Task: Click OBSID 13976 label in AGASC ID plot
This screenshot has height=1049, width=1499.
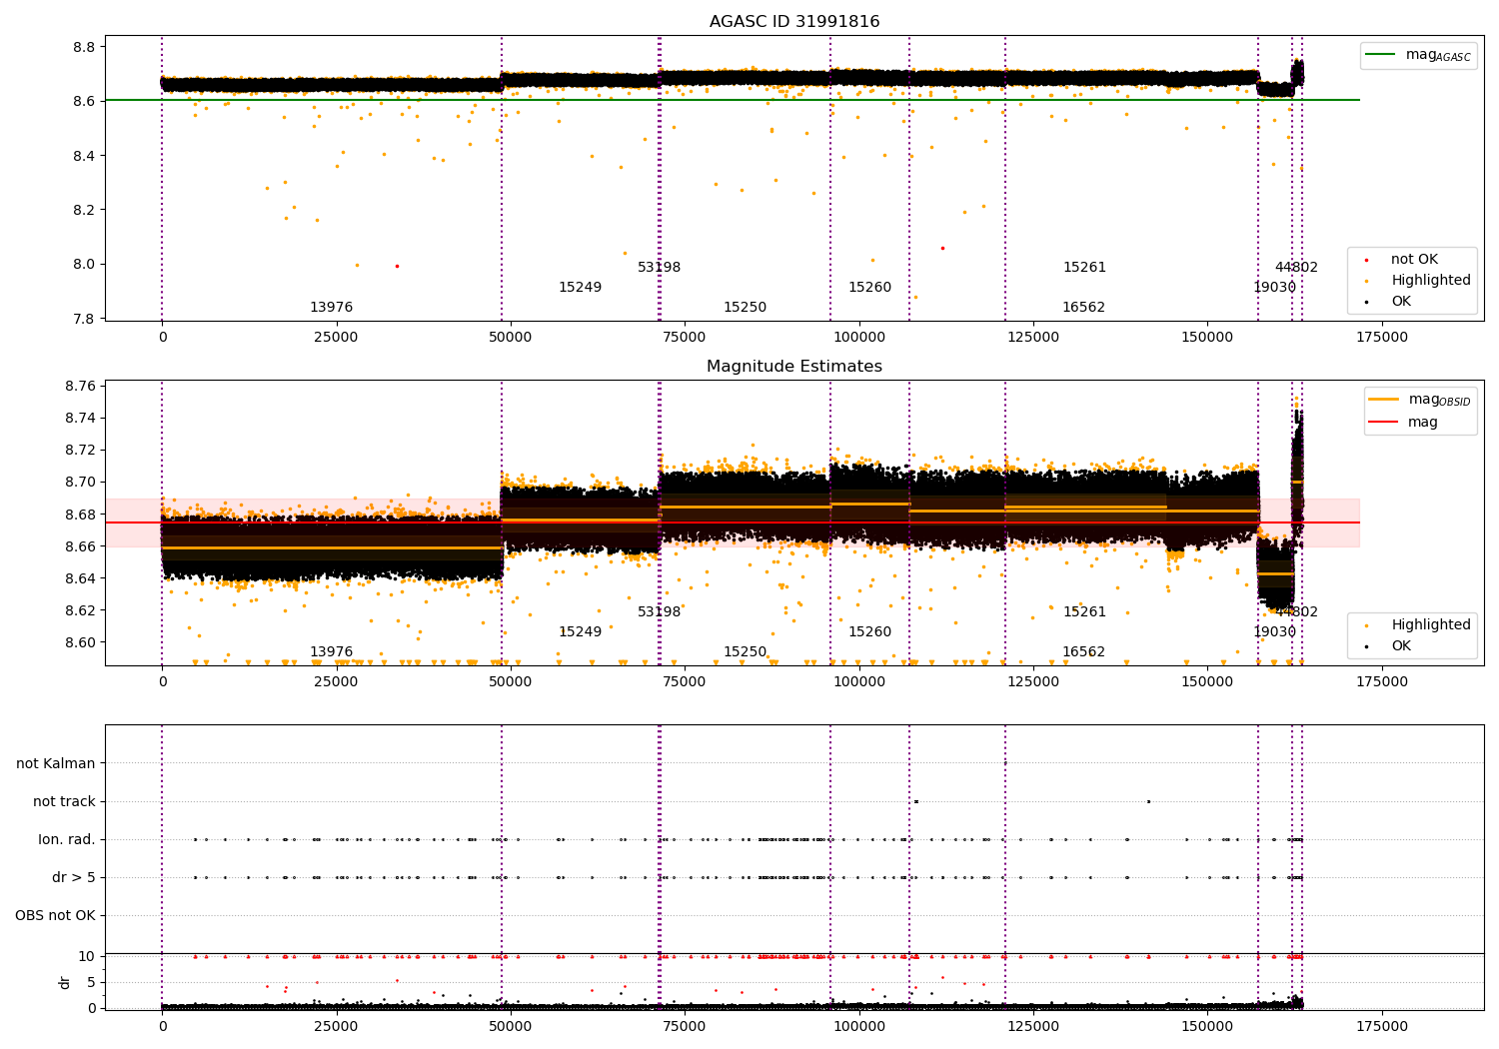Action: point(331,308)
